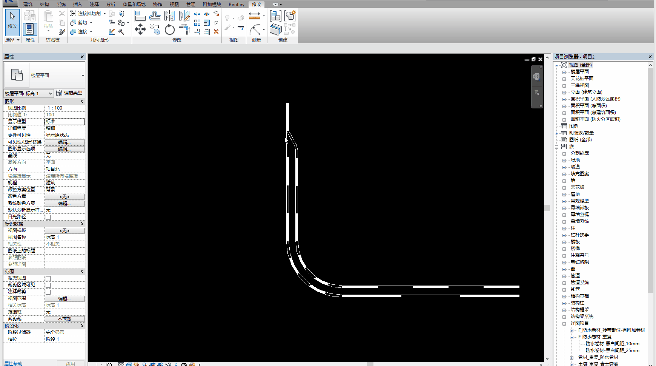The height and width of the screenshot is (366, 656).
Task: Click the Pin element icon
Action: pos(216,23)
